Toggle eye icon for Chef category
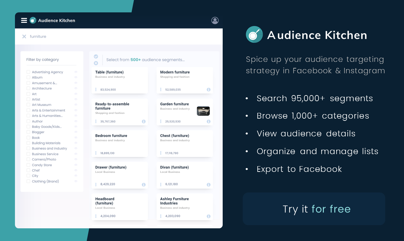This screenshot has width=404, height=241. [76, 170]
